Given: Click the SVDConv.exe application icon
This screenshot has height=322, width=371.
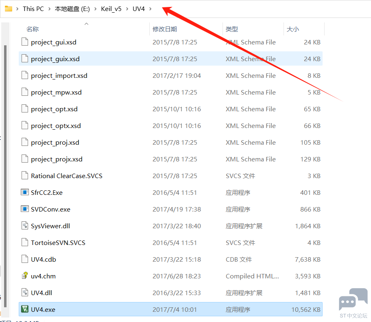Looking at the screenshot, I should 24,209.
